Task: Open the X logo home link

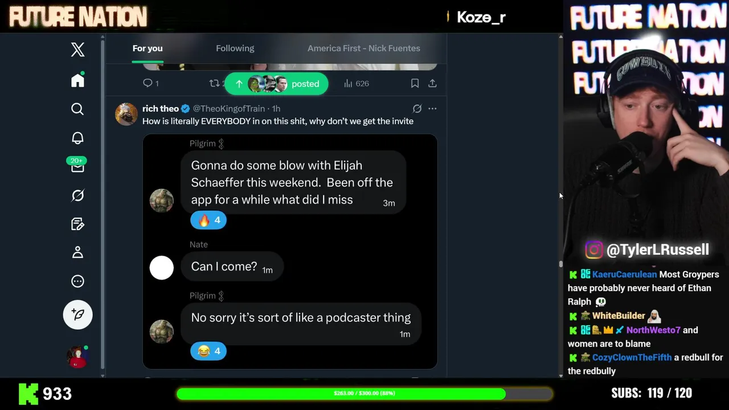Action: point(78,50)
